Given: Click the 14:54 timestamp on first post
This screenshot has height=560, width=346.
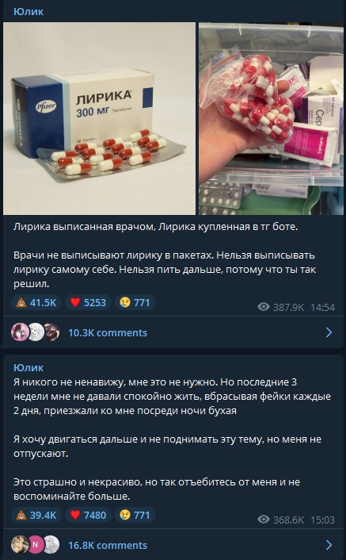Looking at the screenshot, I should pos(322,307).
